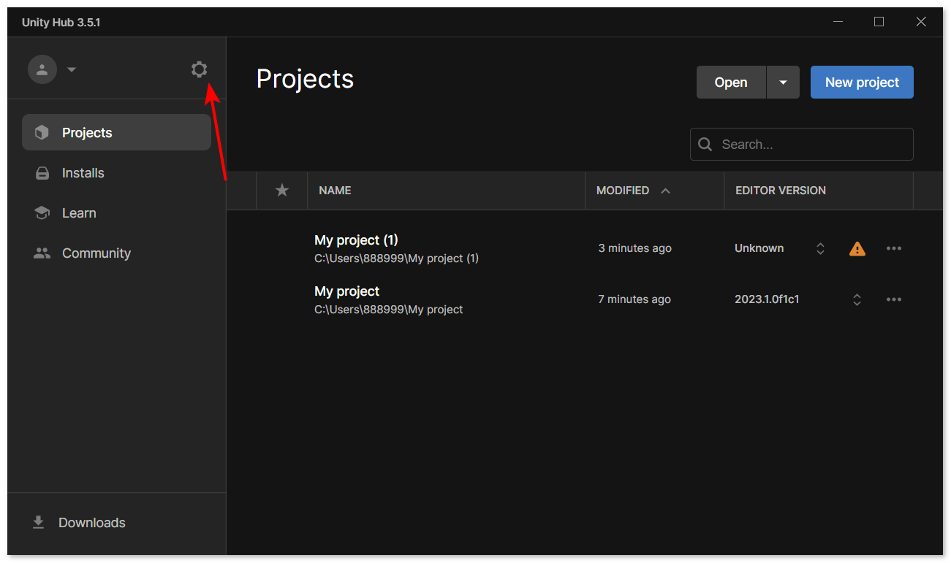
Task: Close the Unity Hub window
Action: click(921, 22)
